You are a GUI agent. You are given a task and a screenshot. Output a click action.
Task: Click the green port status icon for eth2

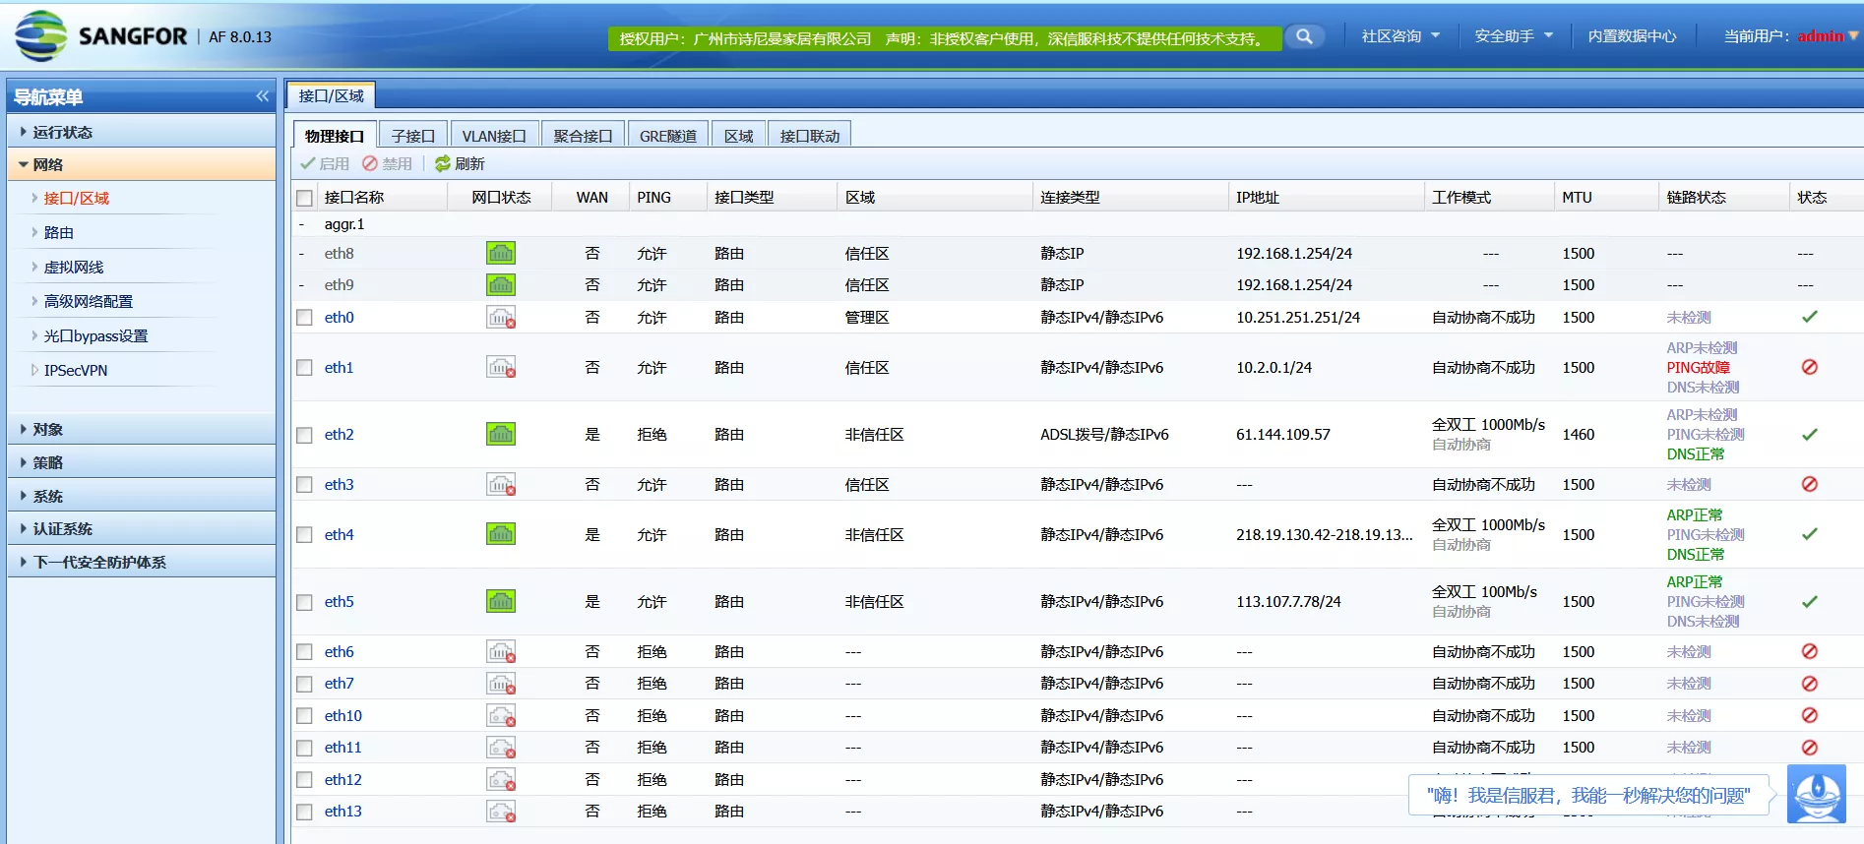tap(500, 434)
